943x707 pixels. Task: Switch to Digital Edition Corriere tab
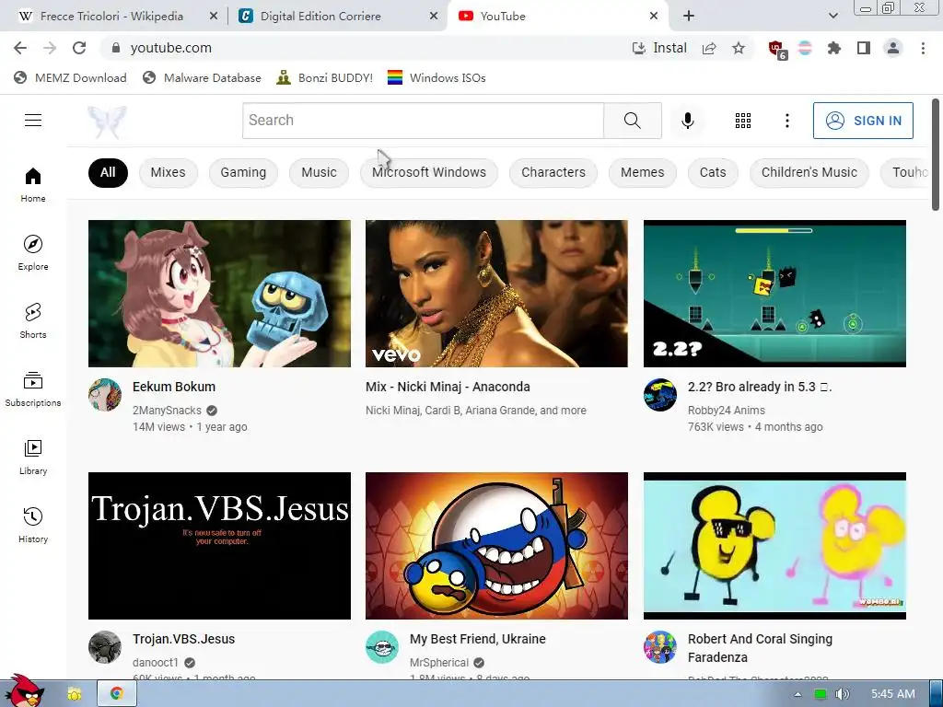pyautogui.click(x=320, y=17)
